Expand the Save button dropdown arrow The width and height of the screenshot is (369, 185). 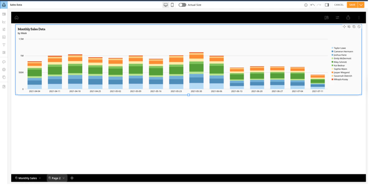[x=361, y=5]
